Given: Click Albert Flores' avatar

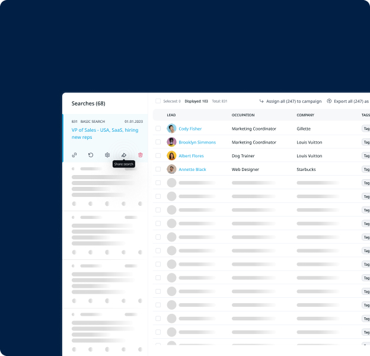Looking at the screenshot, I should (171, 156).
